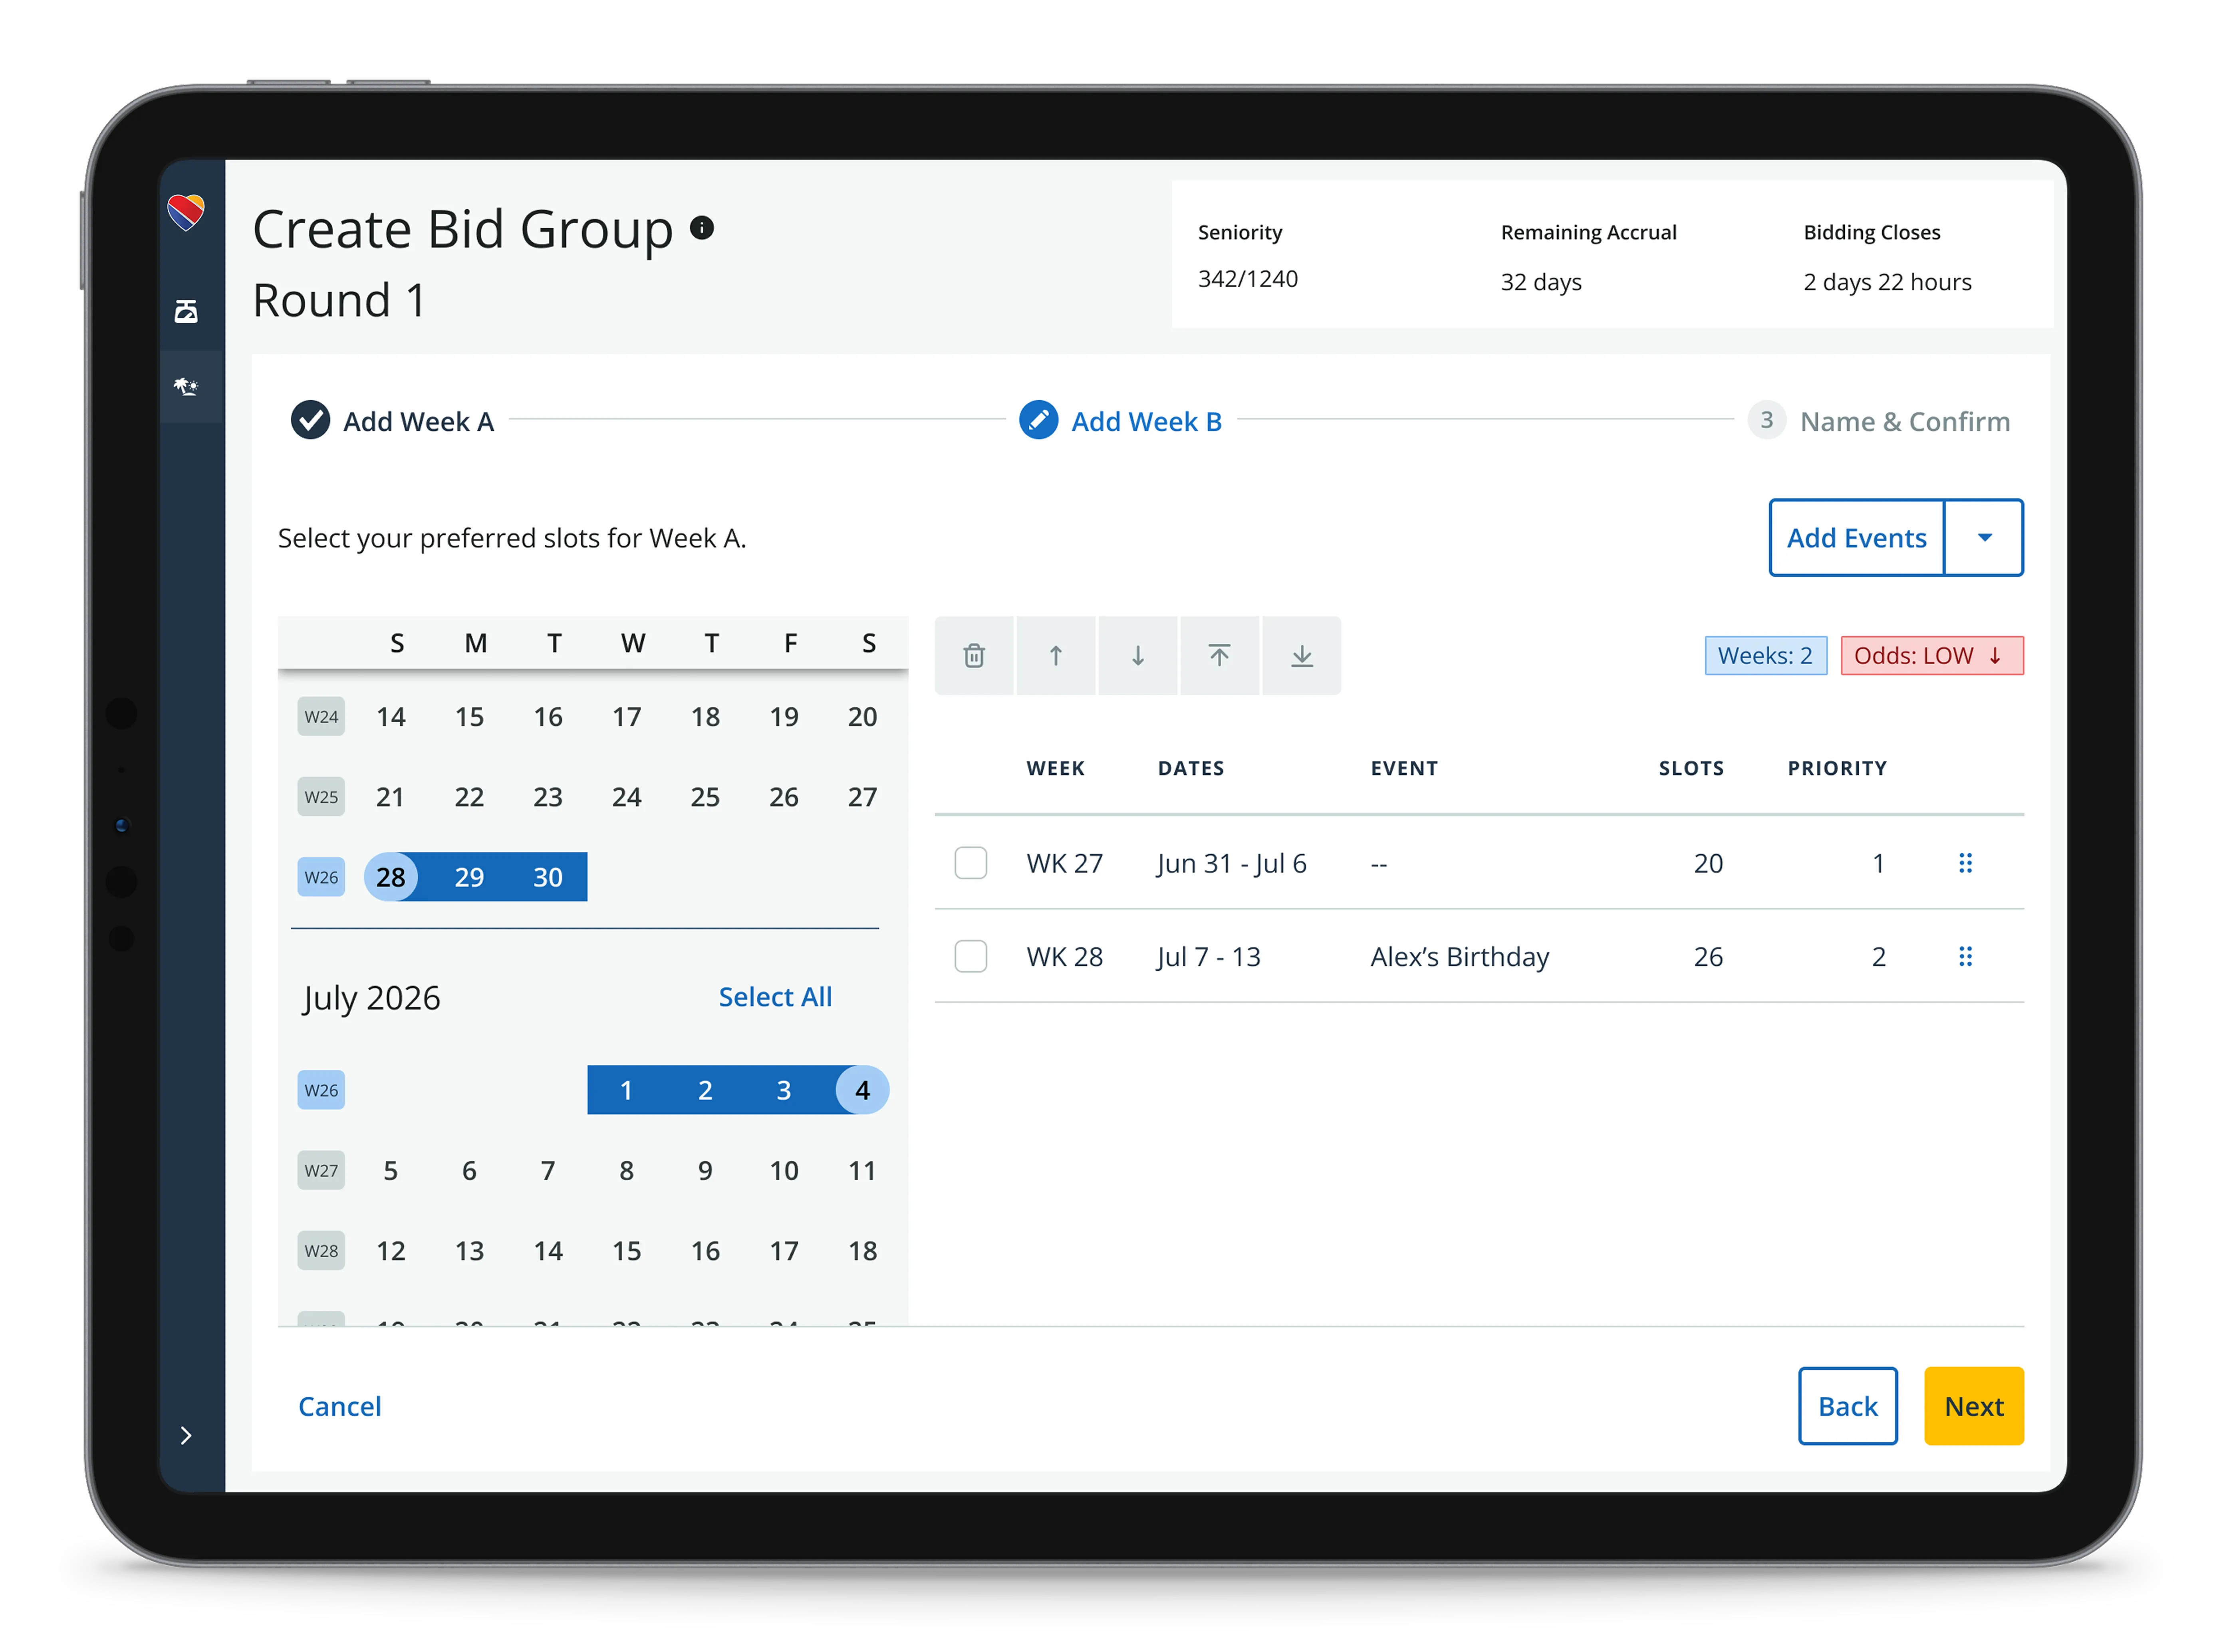
Task: Click the move up arrow icon
Action: click(1056, 656)
